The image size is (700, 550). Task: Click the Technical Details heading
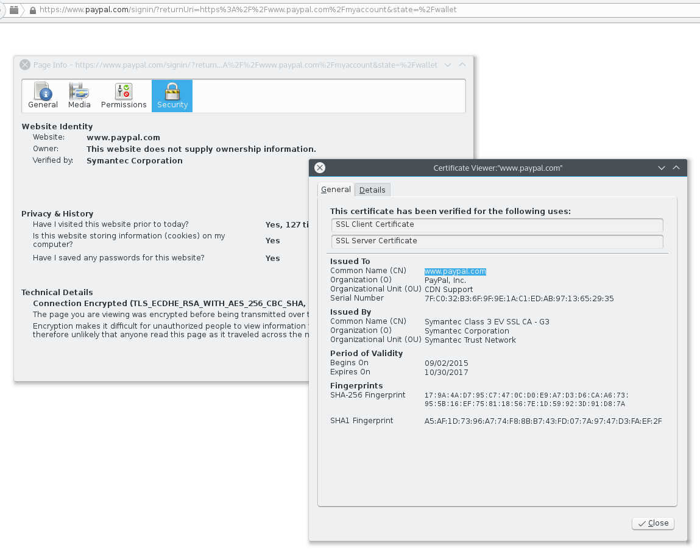(57, 292)
